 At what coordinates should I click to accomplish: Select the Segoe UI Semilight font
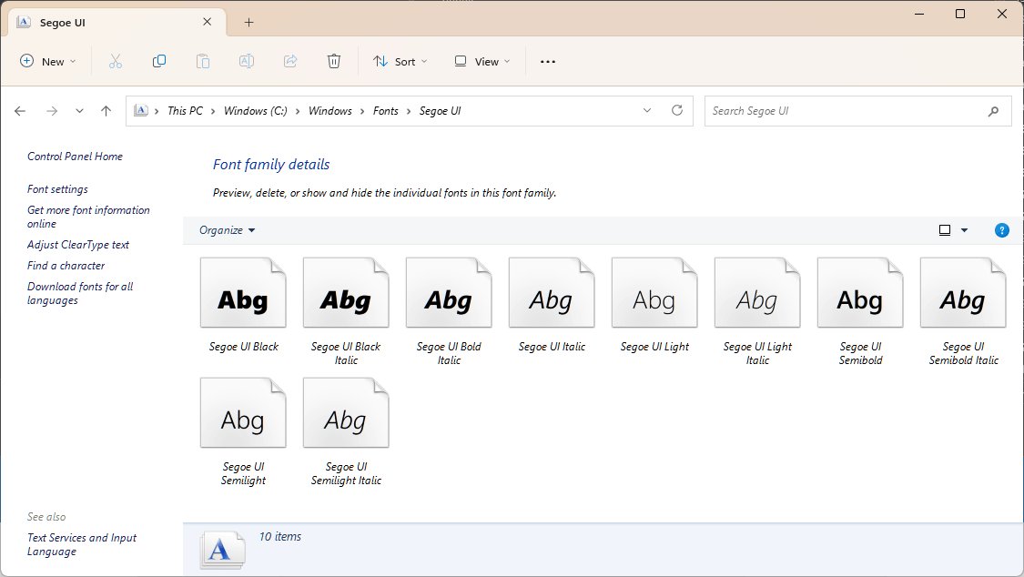[243, 431]
